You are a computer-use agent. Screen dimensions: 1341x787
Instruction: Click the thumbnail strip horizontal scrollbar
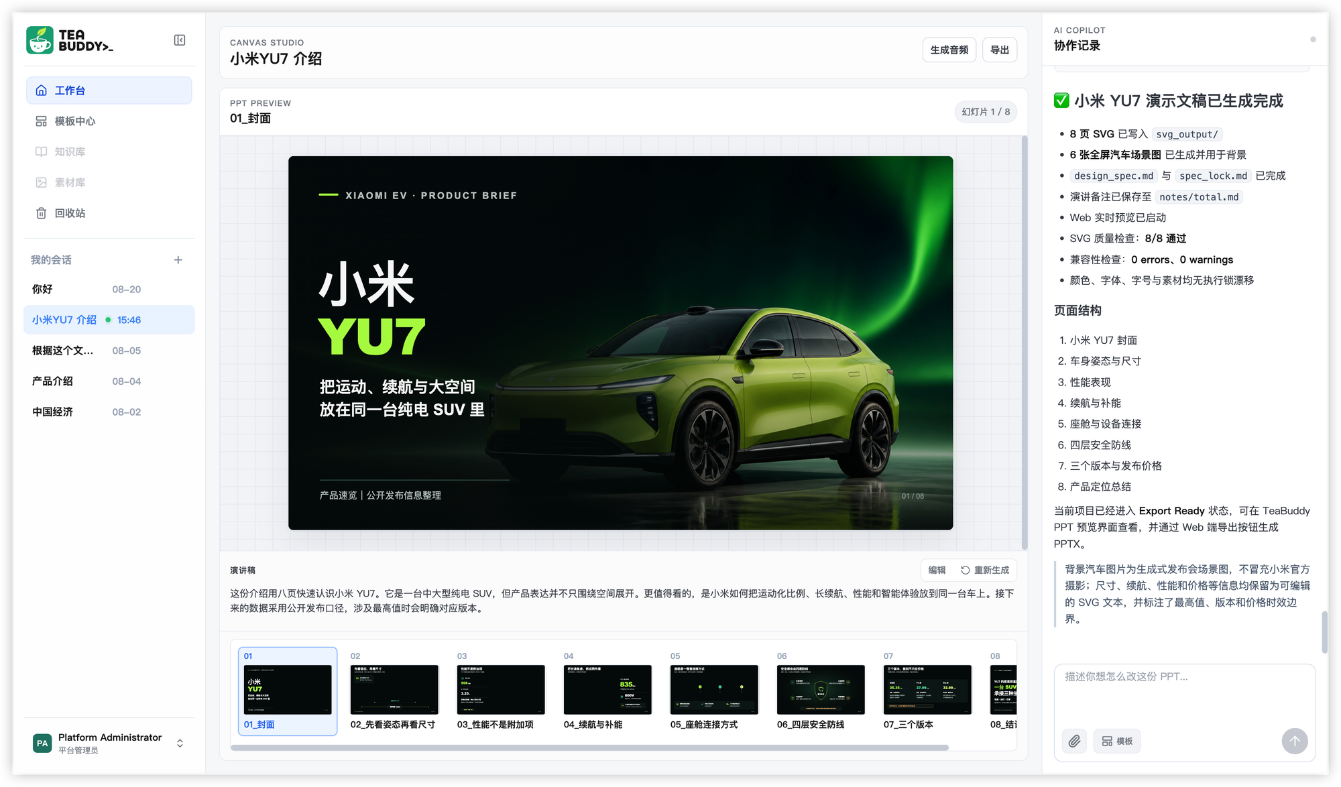click(589, 747)
